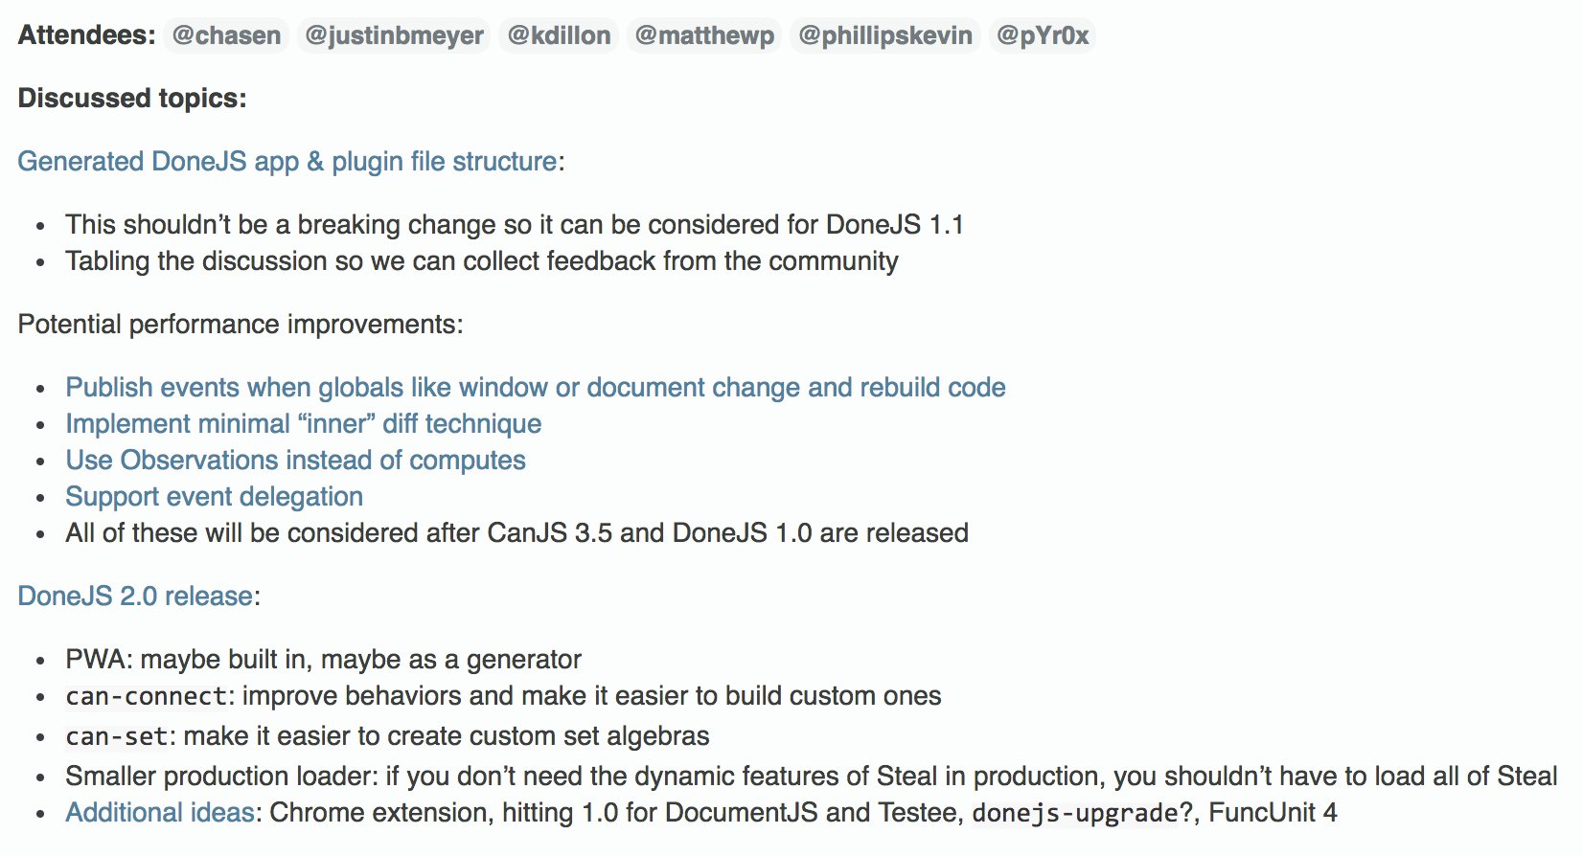The height and width of the screenshot is (856, 1583).
Task: Open the @chasen attendee mention
Action: click(226, 35)
